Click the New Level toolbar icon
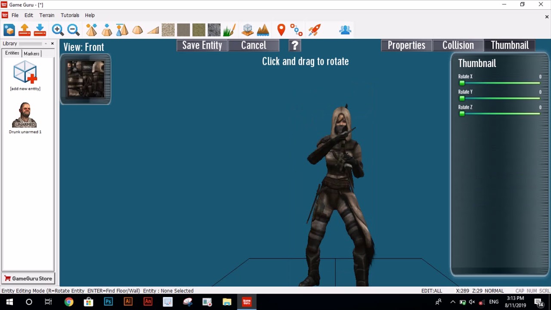This screenshot has height=310, width=551. pos(9,30)
